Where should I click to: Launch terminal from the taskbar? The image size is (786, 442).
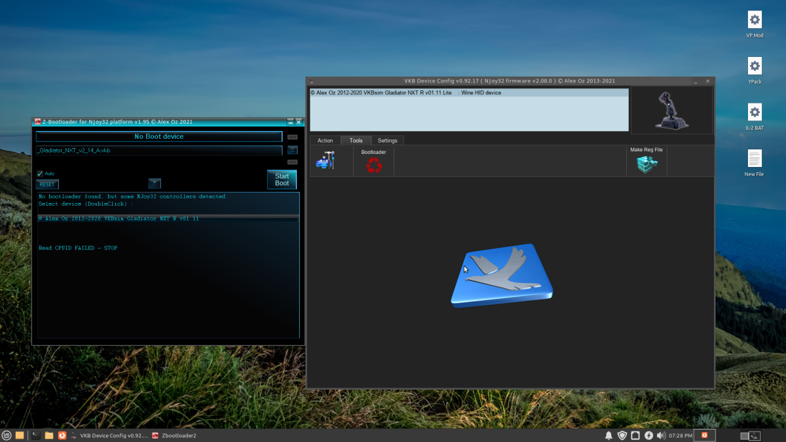click(35, 435)
